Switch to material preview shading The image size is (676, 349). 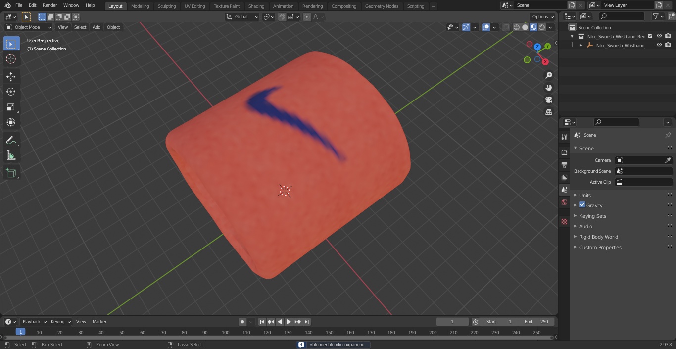pyautogui.click(x=533, y=27)
